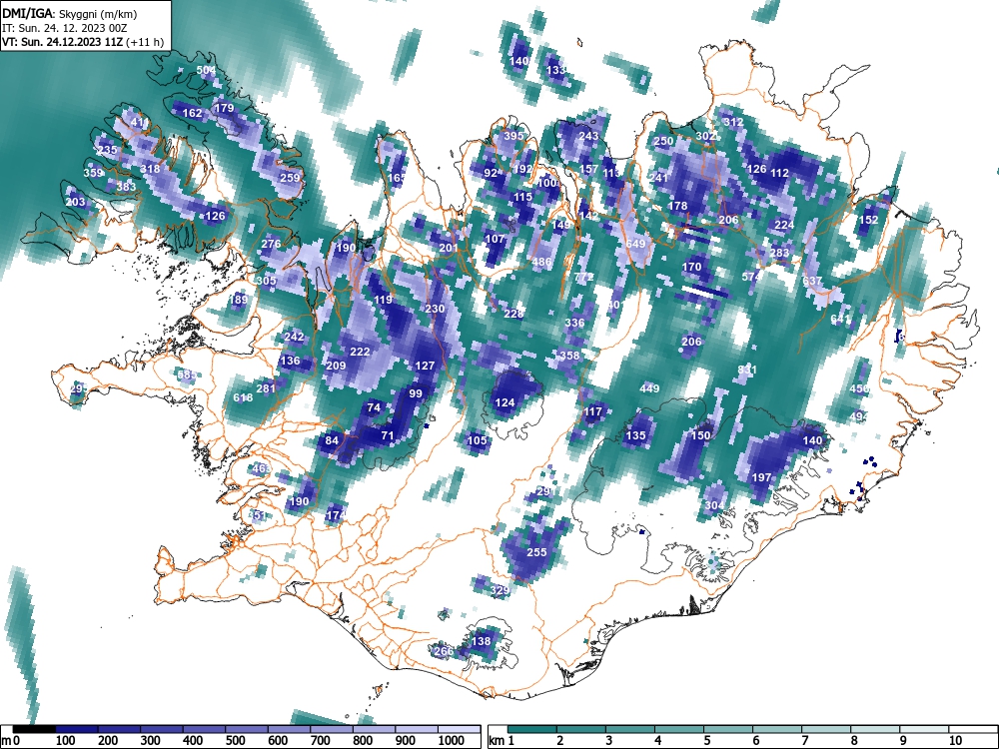Click the lightest 9–10 km legend swatch
The image size is (999, 749).
coord(924,729)
